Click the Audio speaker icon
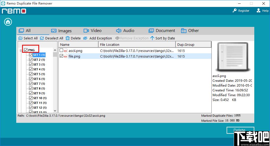Viewport: 270px width, 146px height. (x=119, y=31)
